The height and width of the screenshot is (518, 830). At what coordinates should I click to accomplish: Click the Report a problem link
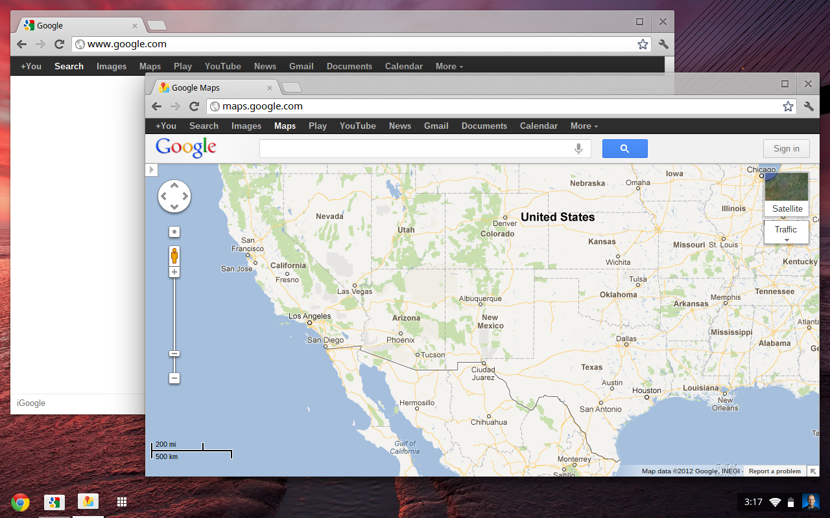(x=774, y=471)
